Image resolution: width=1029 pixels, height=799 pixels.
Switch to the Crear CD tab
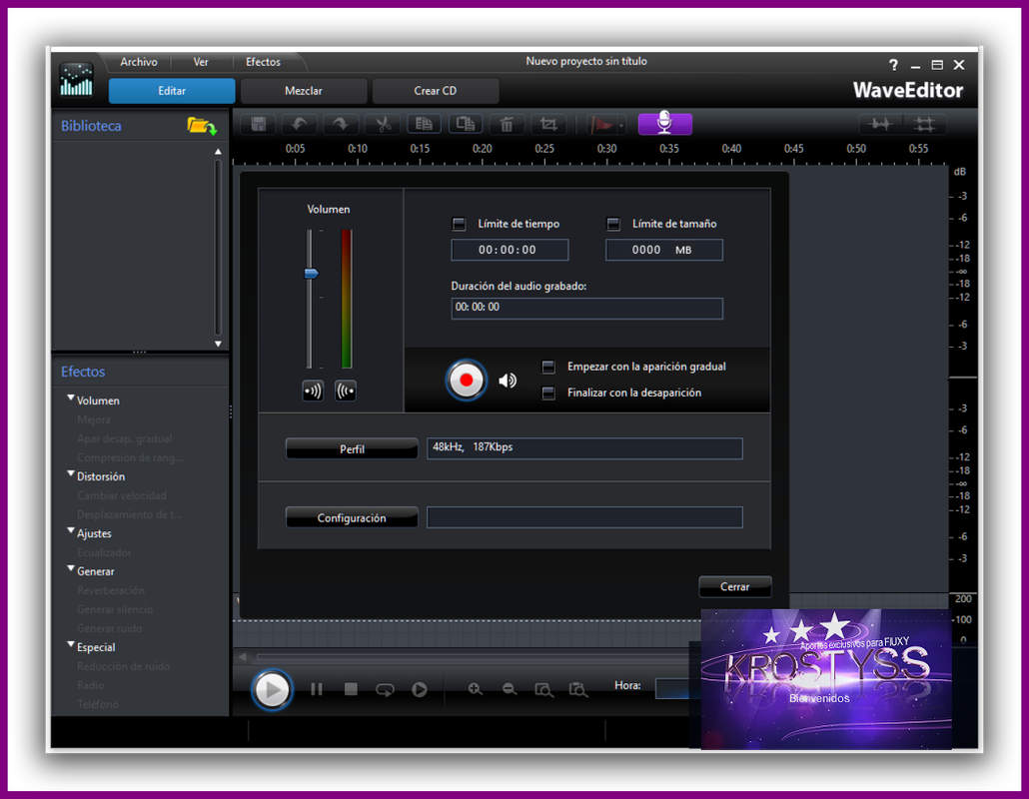[x=436, y=91]
